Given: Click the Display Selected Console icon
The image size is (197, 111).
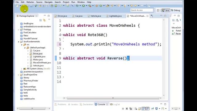Looking at the screenshot, I should (x=157, y=109).
